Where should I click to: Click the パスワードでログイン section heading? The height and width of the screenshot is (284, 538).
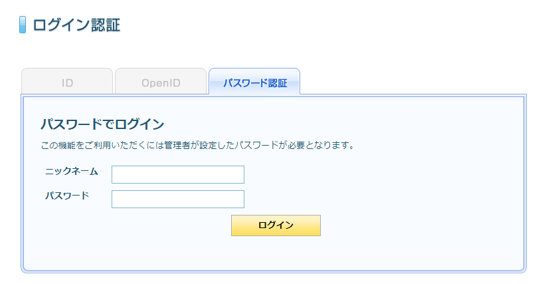click(x=102, y=124)
